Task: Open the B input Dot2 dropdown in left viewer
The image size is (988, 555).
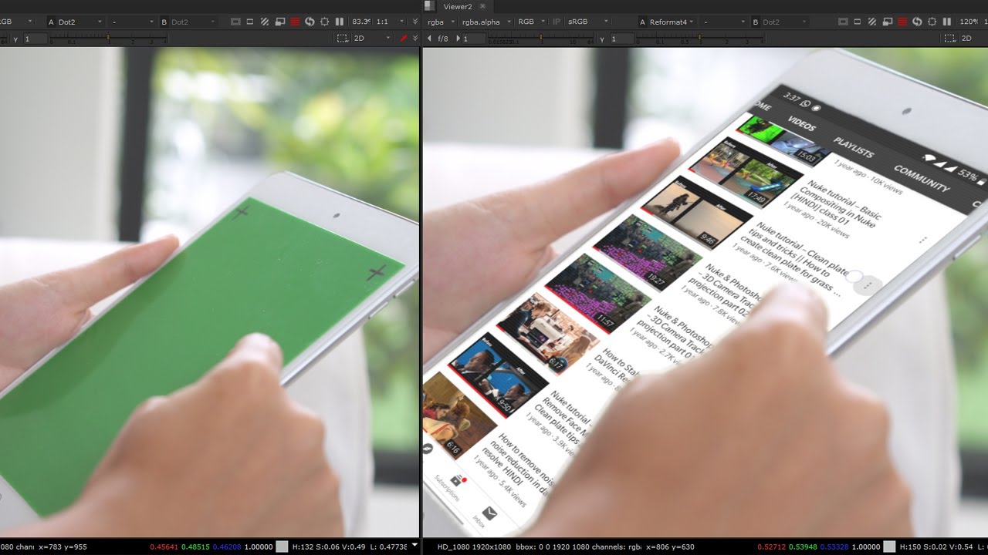Action: click(188, 22)
